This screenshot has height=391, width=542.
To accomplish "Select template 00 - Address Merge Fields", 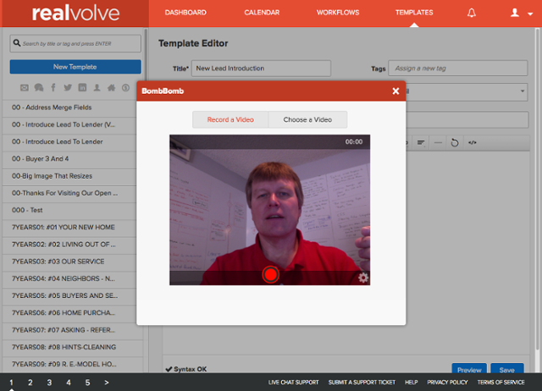I will (73, 107).
